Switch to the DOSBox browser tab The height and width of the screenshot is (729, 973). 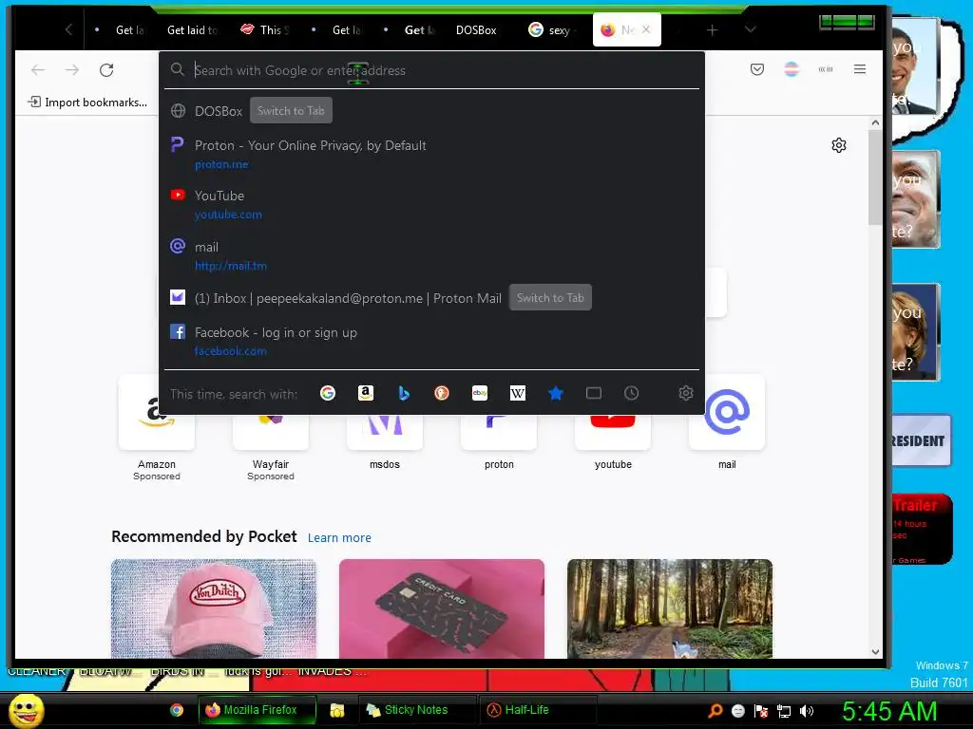(476, 29)
